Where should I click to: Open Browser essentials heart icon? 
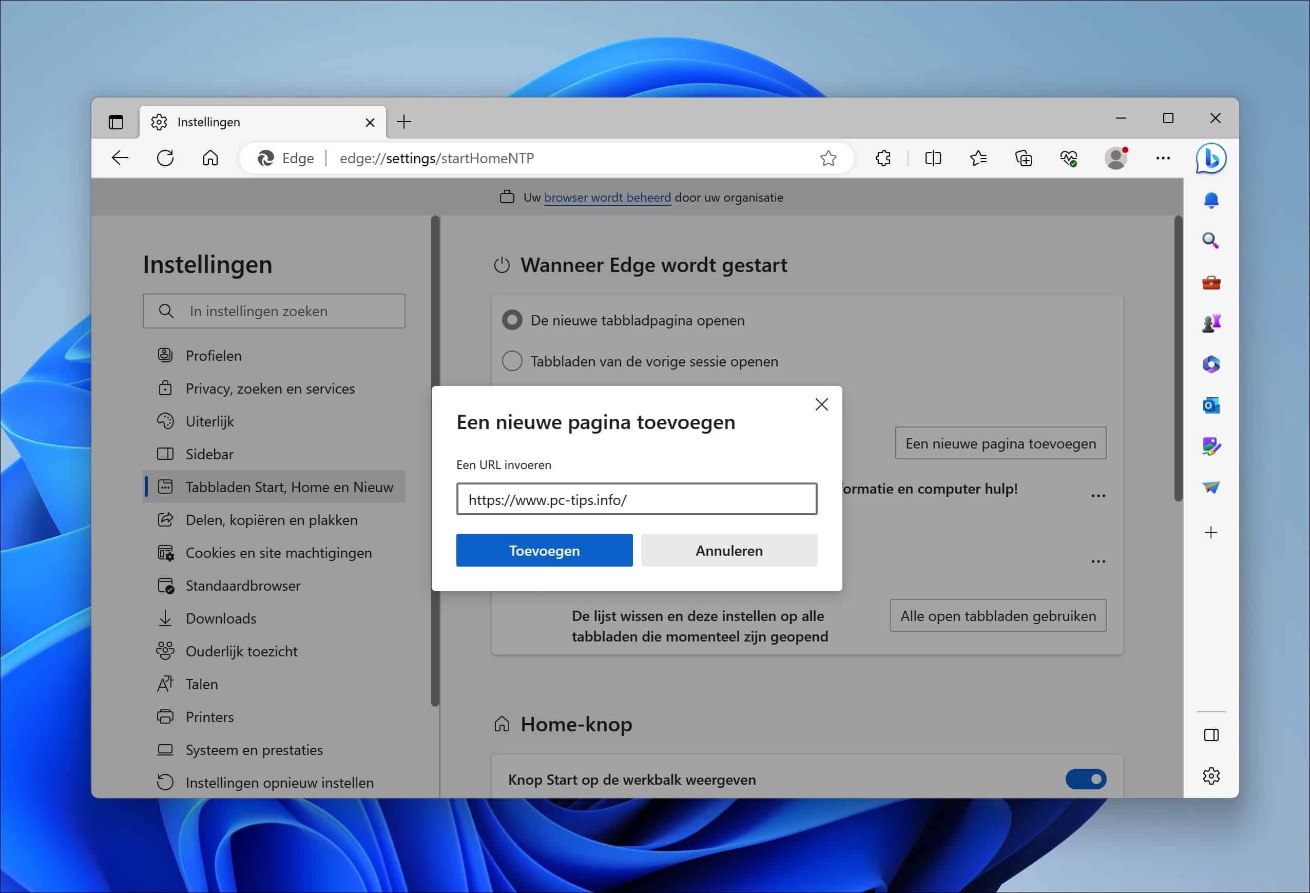(1070, 158)
